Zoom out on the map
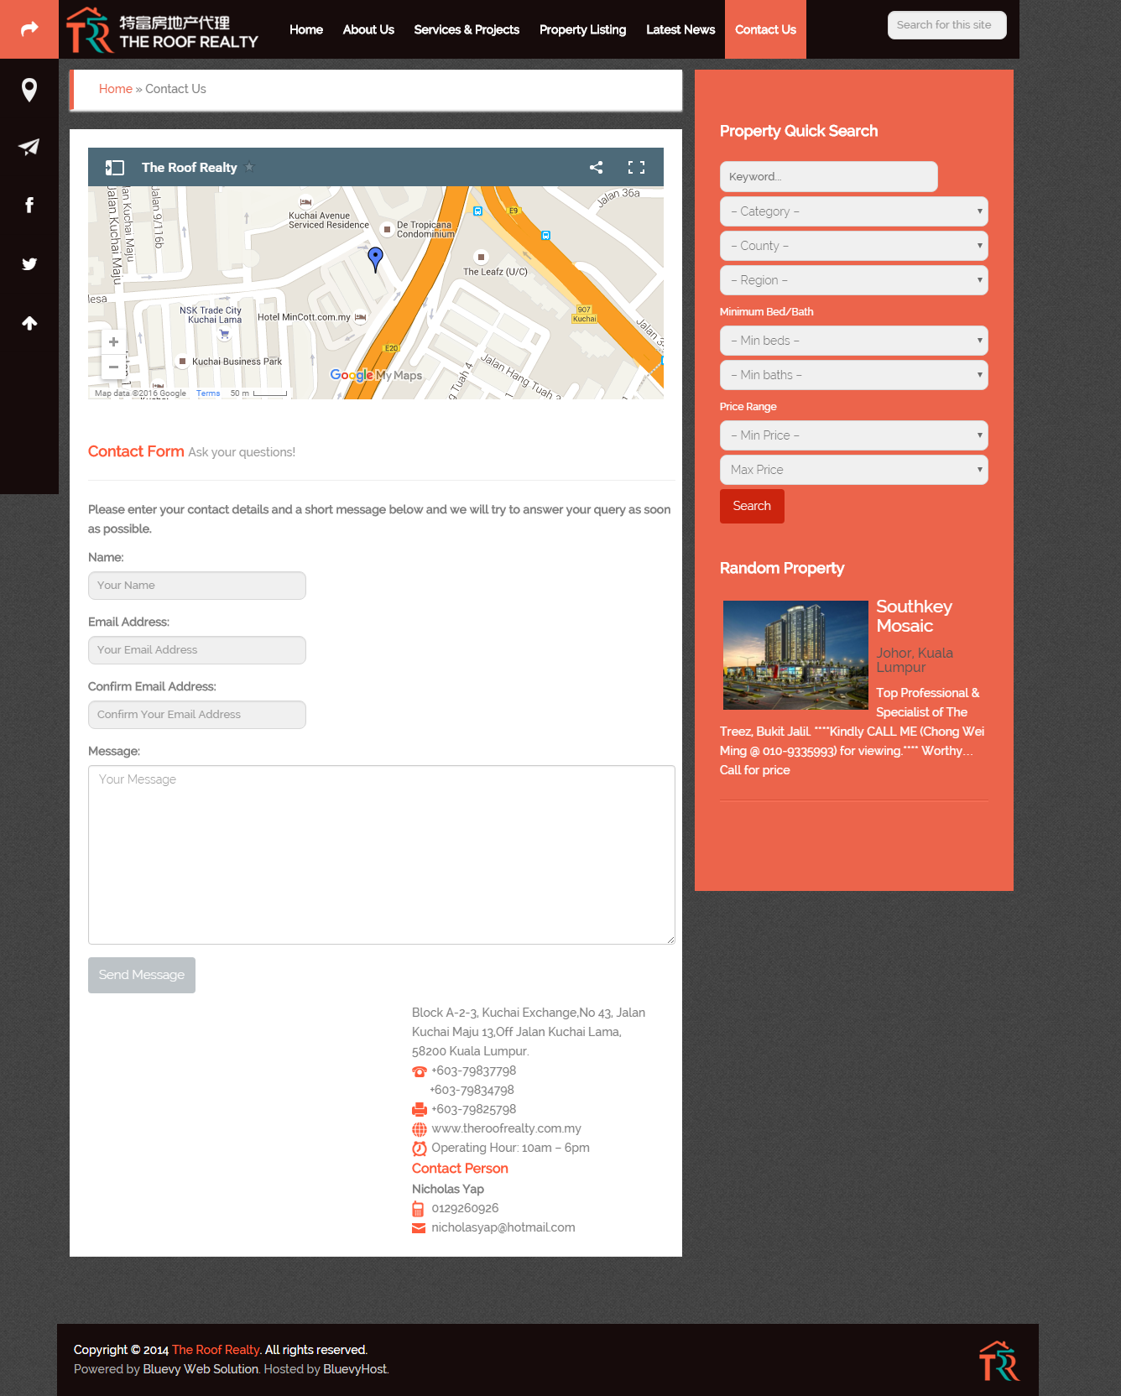1121x1396 pixels. pyautogui.click(x=113, y=367)
